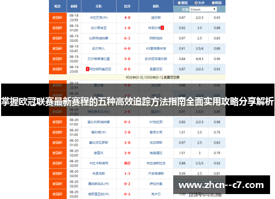The image size is (275, 199).
Task: Click the 0.96 odds cell
Action: [217, 59]
